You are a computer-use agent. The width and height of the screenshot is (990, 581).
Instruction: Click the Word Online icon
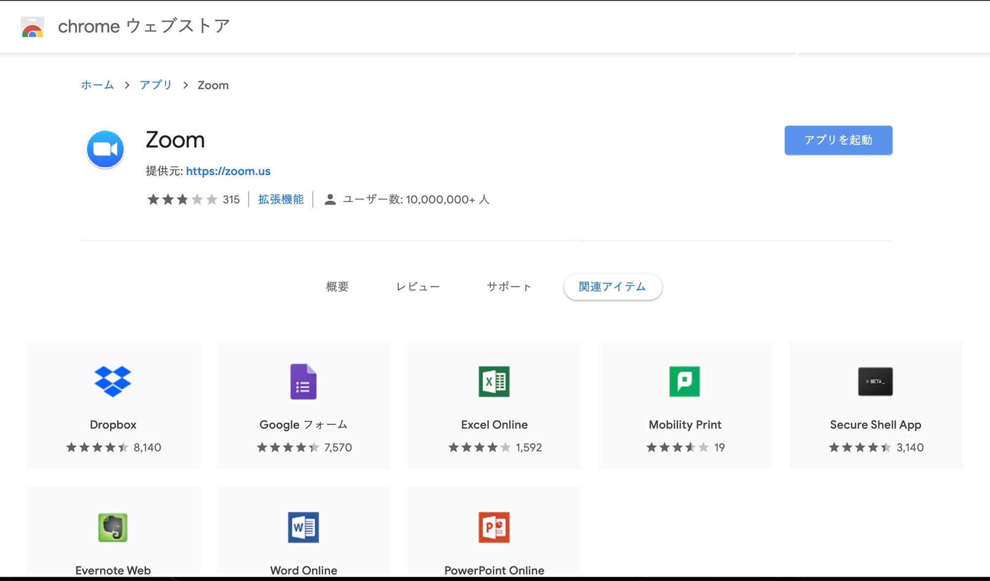303,527
